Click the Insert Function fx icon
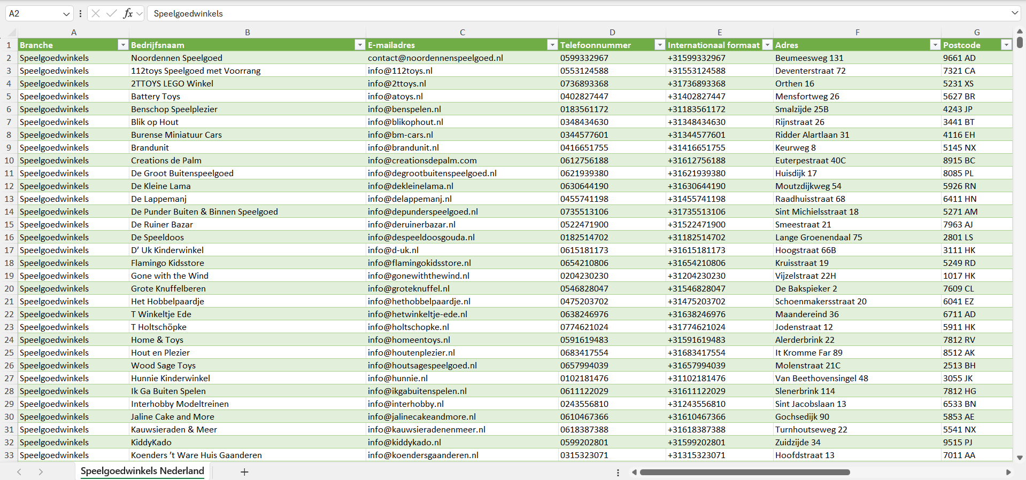 pos(128,13)
